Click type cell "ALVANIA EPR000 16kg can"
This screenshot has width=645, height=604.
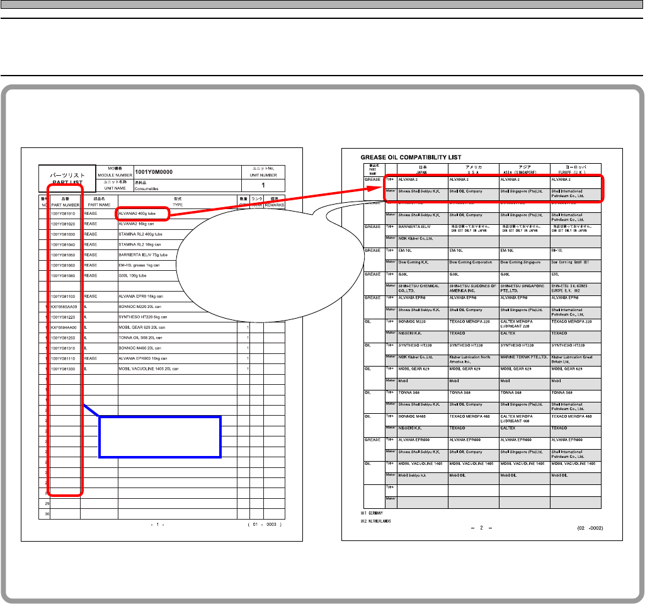tap(143, 359)
